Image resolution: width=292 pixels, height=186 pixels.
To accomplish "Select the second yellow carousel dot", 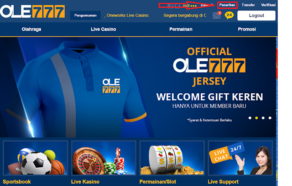I will [x=256, y=118].
